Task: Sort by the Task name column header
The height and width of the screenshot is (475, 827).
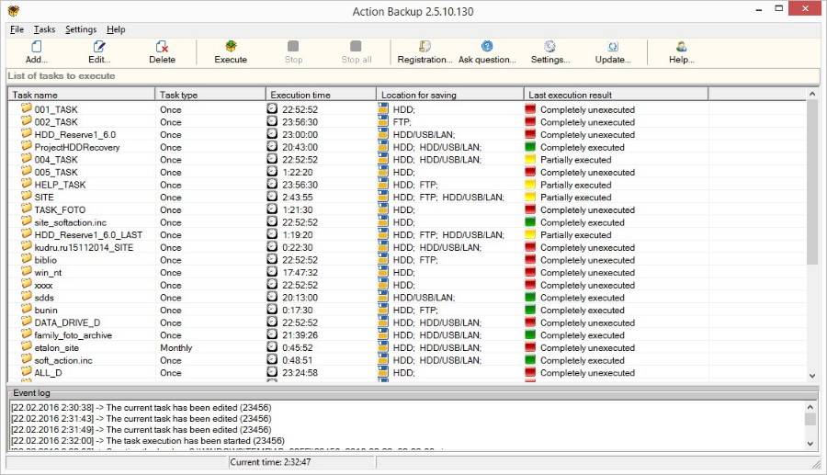Action: (81, 95)
